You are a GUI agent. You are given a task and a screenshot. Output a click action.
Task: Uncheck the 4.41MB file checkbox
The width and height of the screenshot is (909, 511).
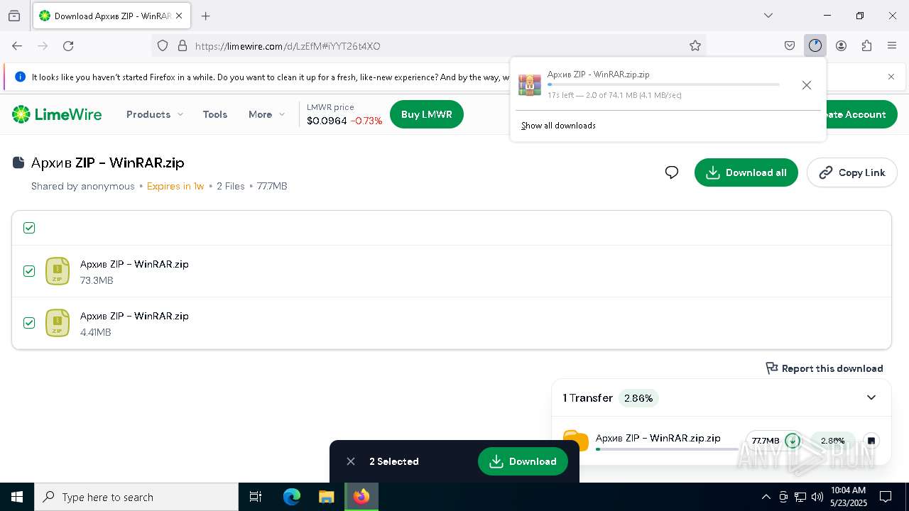pos(29,323)
